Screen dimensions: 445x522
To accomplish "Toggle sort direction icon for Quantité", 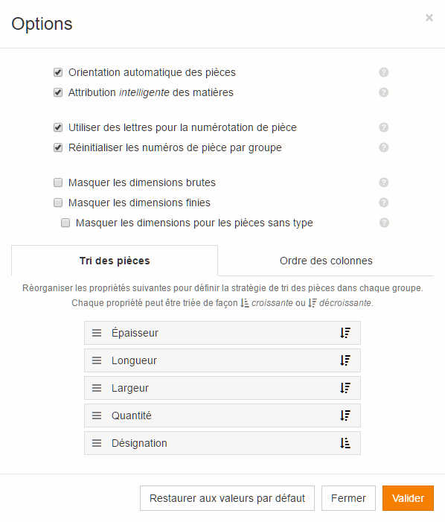I will tap(345, 416).
